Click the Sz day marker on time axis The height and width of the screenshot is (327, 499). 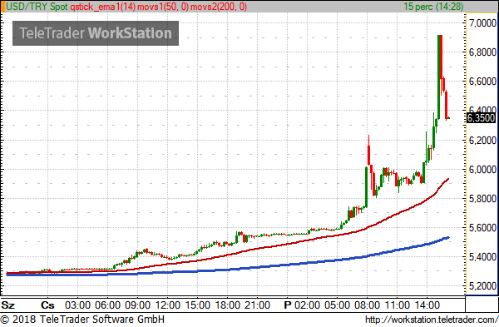8,305
